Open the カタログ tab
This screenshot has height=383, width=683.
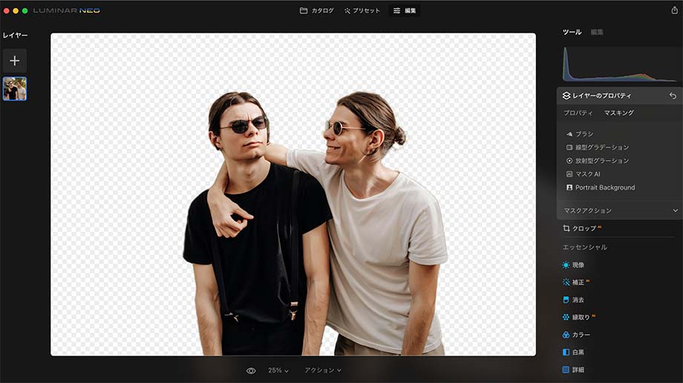pos(317,10)
